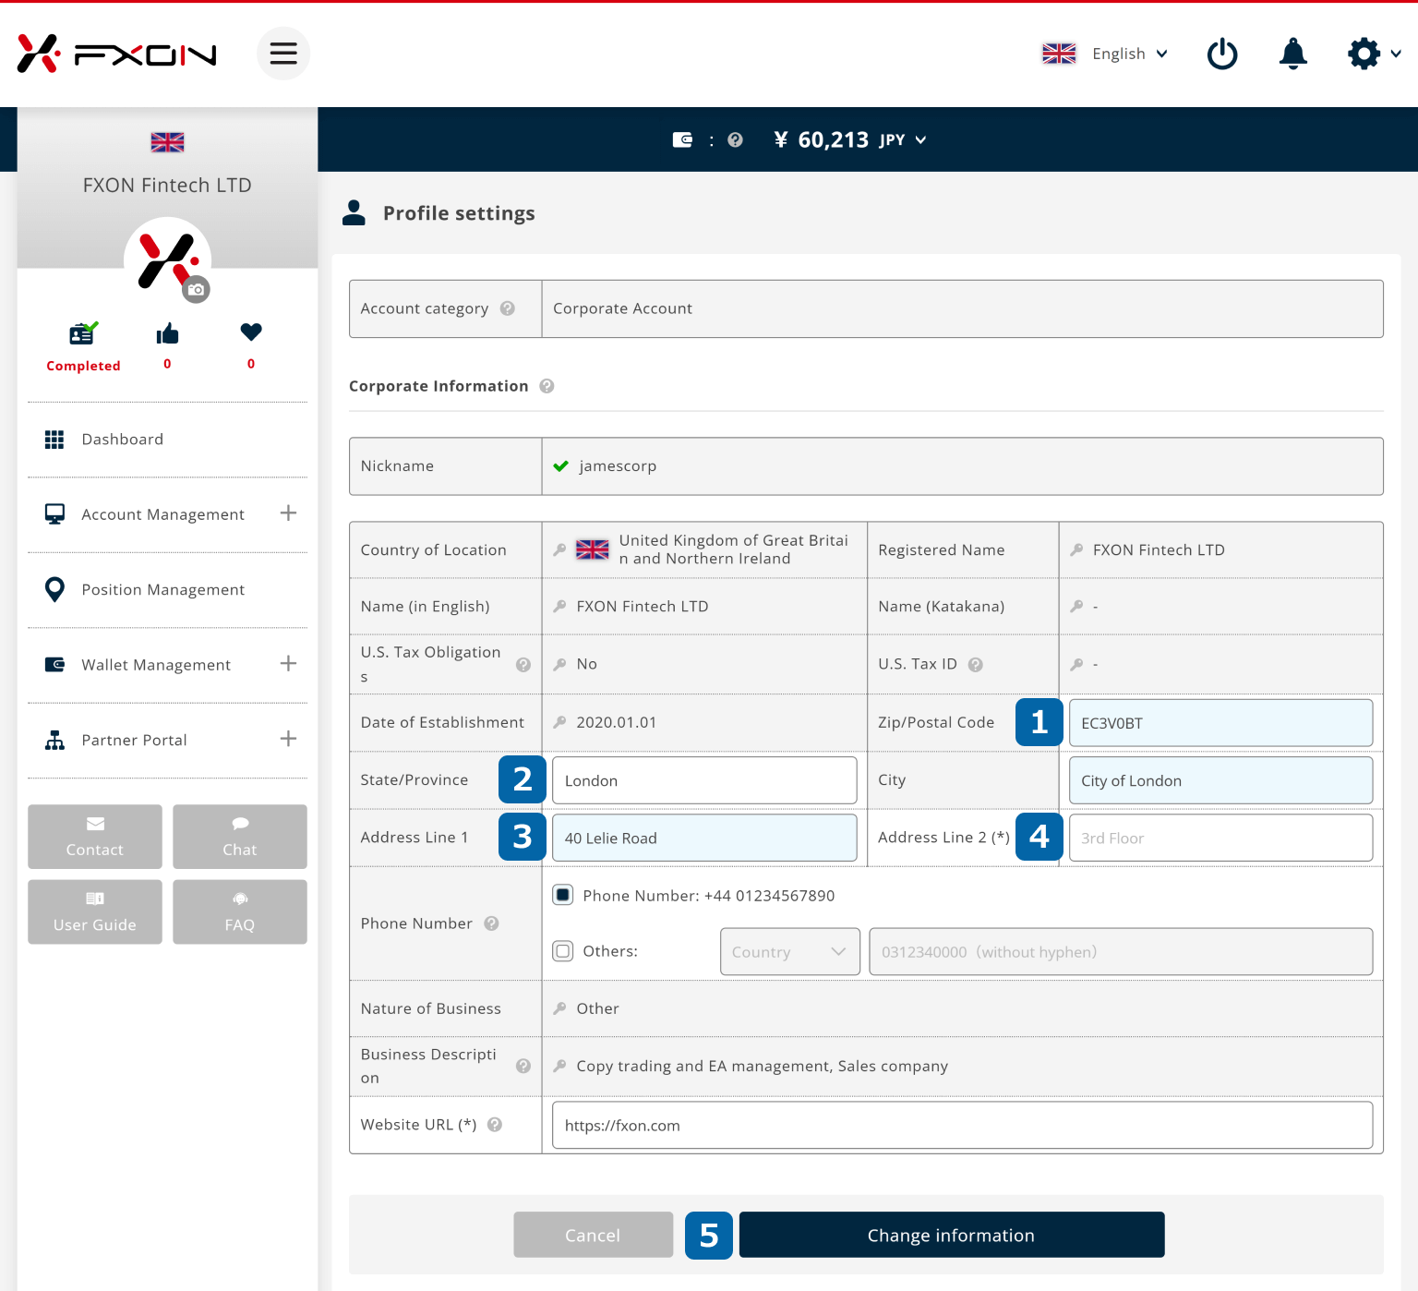This screenshot has height=1291, width=1418.
Task: Click the camera icon on profile picture
Action: [196, 290]
